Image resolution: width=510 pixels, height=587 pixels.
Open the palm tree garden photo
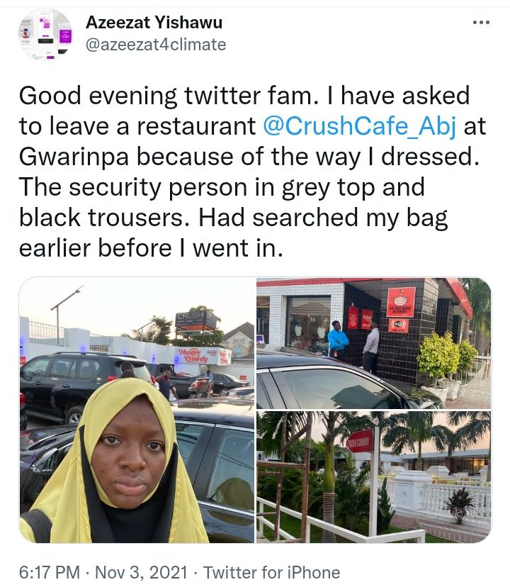click(x=373, y=477)
